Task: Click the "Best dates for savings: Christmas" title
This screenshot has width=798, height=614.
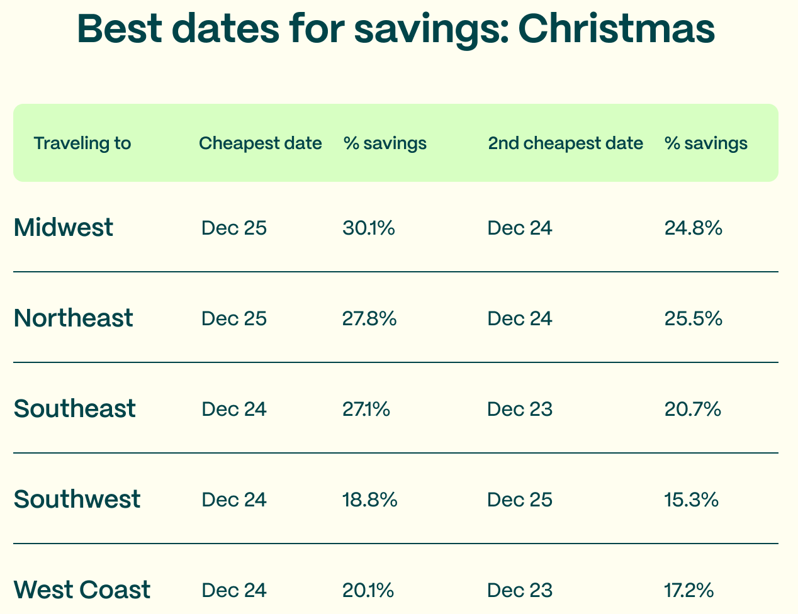Action: 396,29
